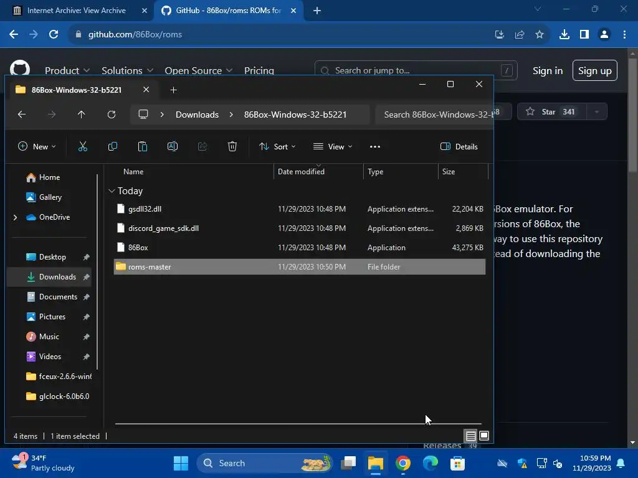Collapse the Today group

112,191
